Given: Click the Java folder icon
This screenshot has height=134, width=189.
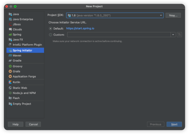Looking at the screenshot, I should (x=10, y=14).
